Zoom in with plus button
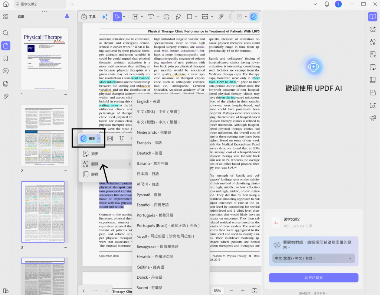 click(243, 291)
